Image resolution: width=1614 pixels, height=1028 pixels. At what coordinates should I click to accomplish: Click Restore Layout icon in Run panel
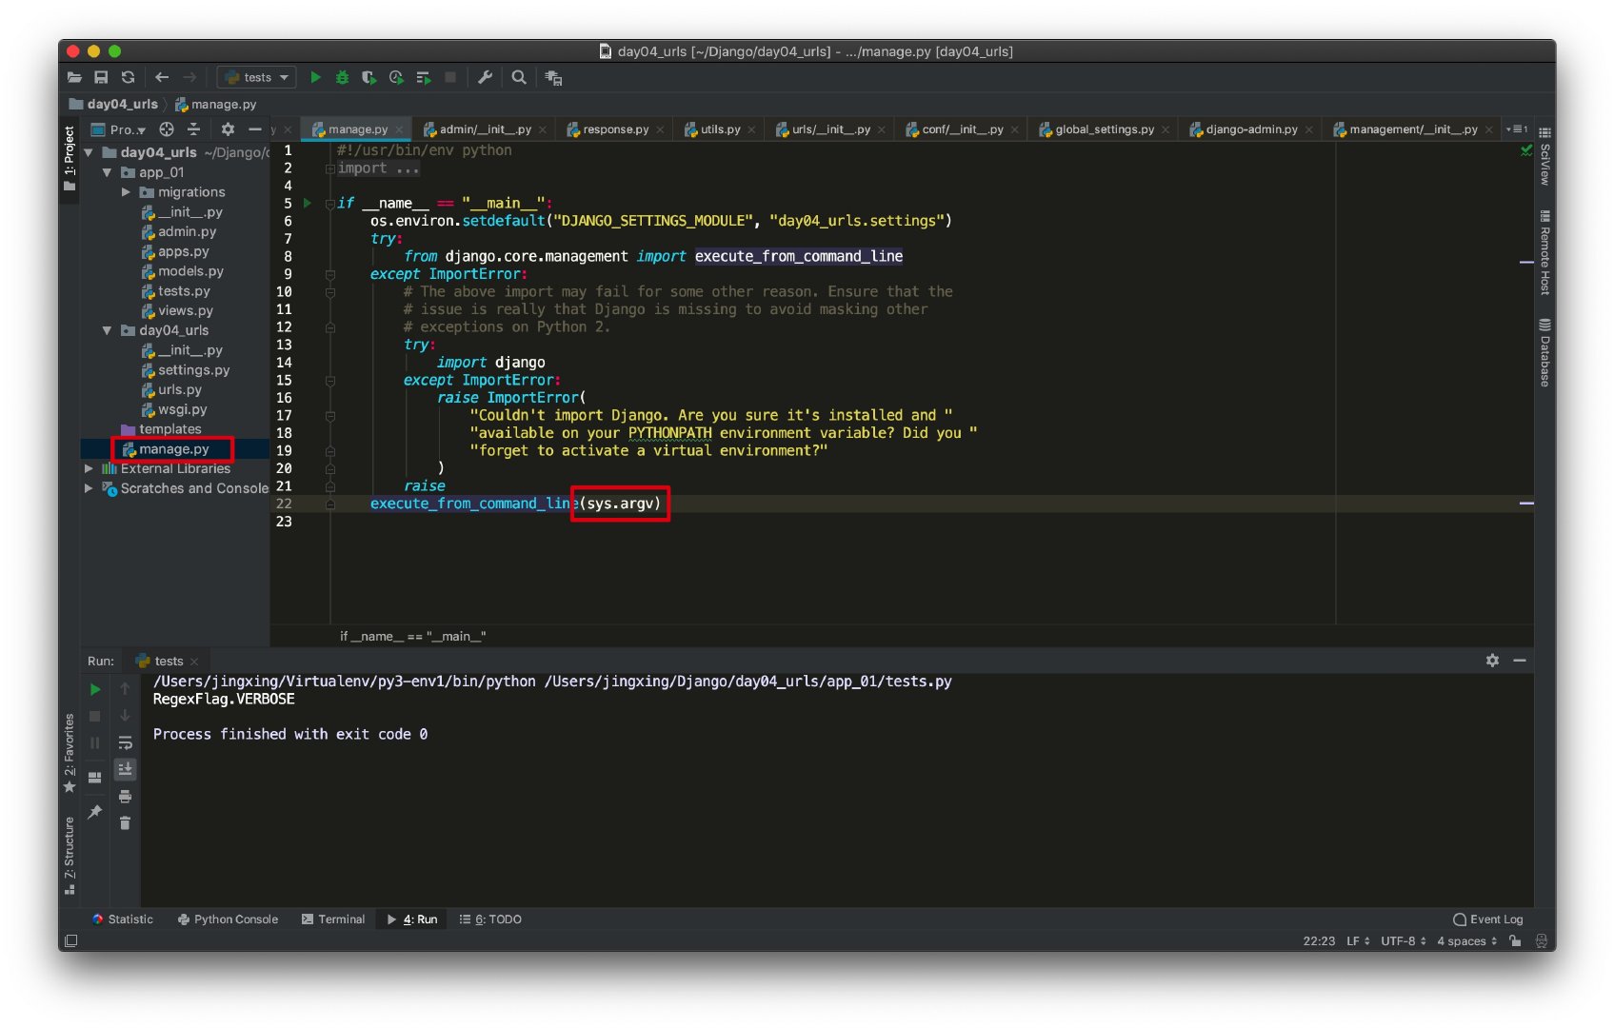[x=95, y=778]
